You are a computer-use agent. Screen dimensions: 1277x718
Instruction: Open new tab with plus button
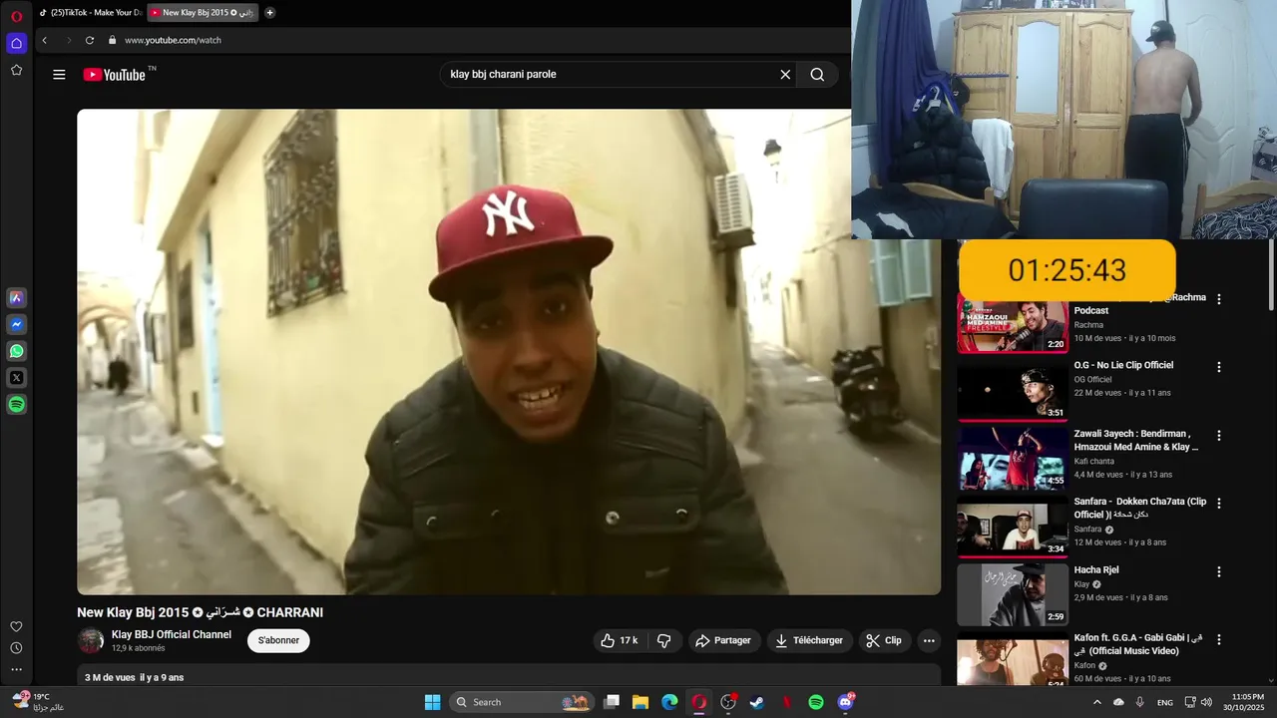point(269,13)
